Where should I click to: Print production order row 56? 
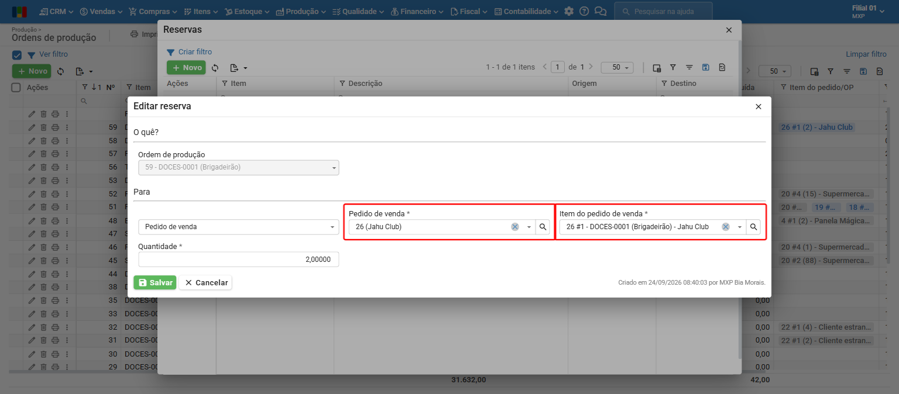click(55, 167)
